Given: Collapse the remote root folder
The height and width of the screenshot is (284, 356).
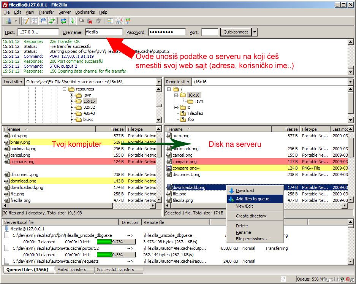Looking at the screenshot, I should 169,89.
